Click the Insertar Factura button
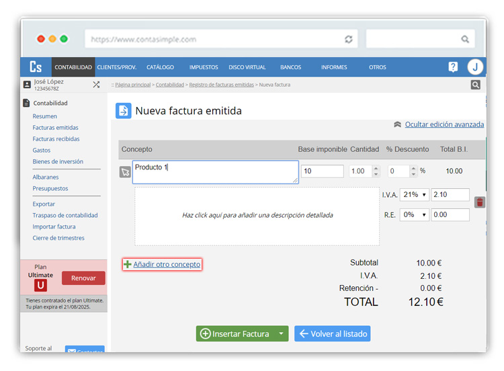The image size is (504, 371). (235, 334)
